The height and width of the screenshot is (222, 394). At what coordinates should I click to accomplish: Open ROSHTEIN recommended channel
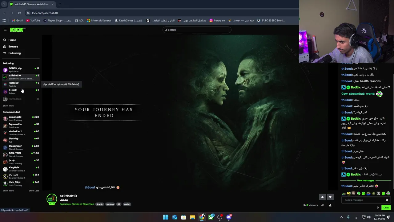click(x=21, y=154)
